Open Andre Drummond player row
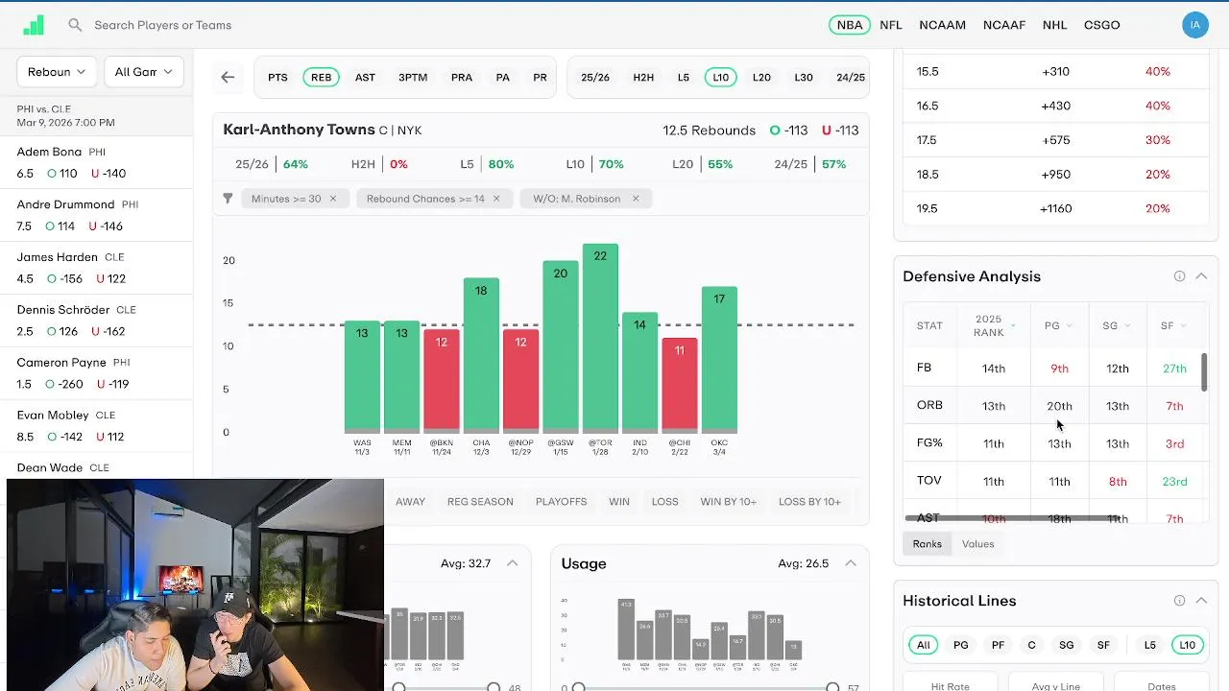 point(96,216)
